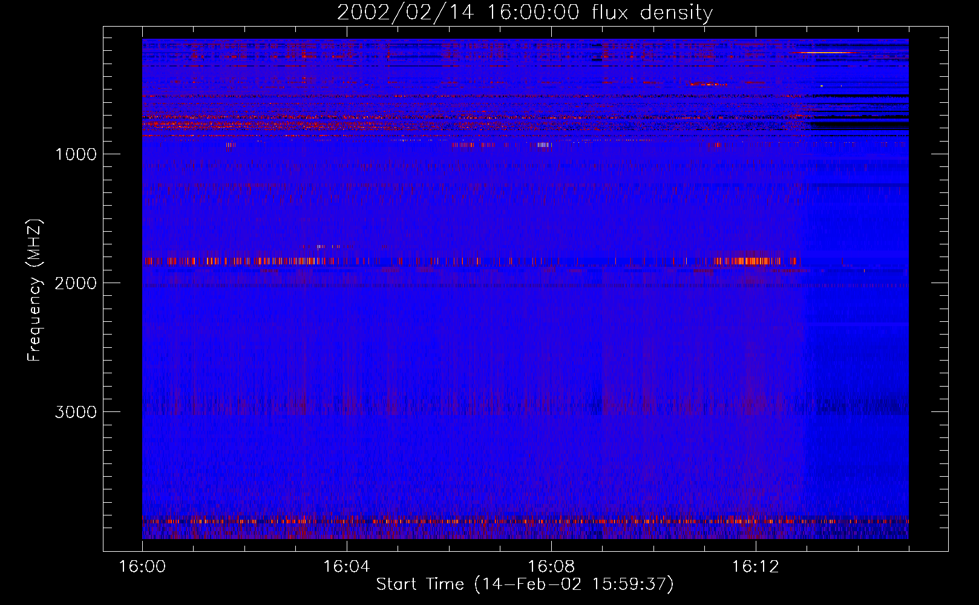Click the 'Start Time (14-Feb-02 15:59:37)' axis label
This screenshot has height=605, width=979.
(525, 584)
